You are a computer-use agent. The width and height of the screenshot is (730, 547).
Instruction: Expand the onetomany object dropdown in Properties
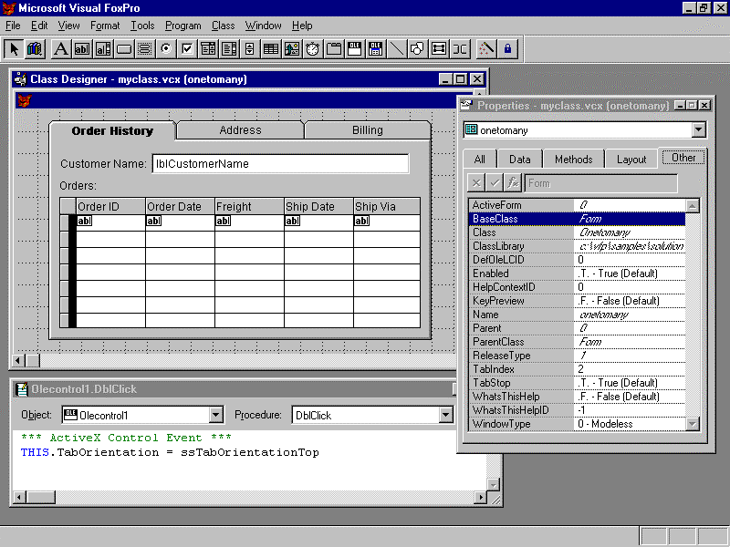[x=698, y=129]
